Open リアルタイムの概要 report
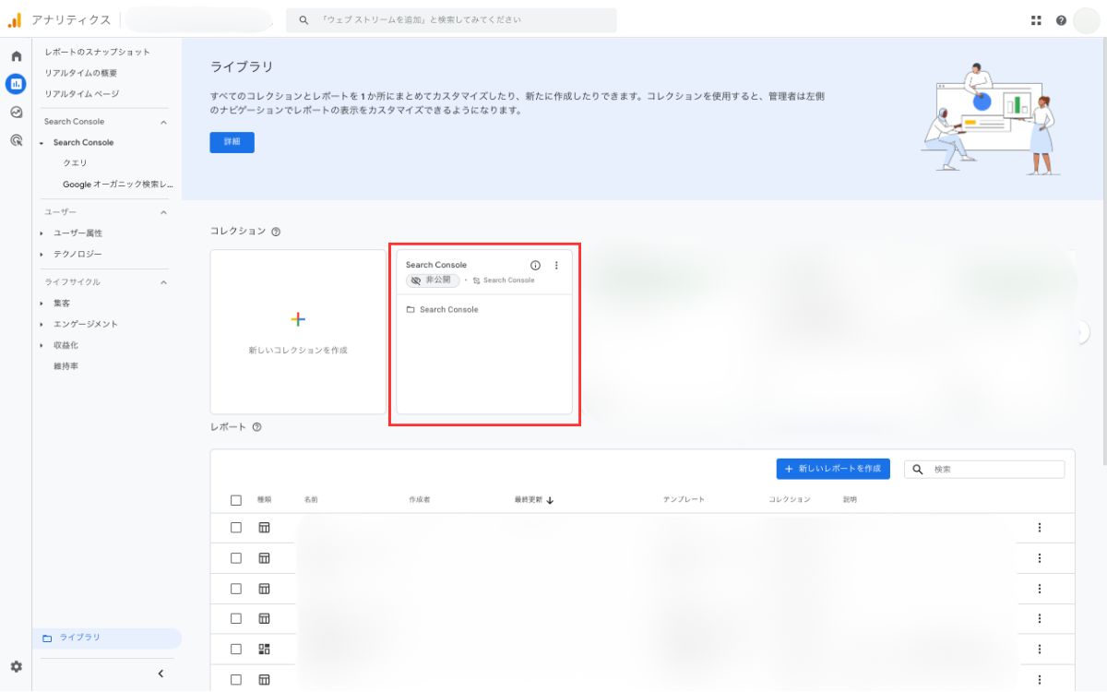Viewport: 1107px width, 692px height. click(81, 73)
